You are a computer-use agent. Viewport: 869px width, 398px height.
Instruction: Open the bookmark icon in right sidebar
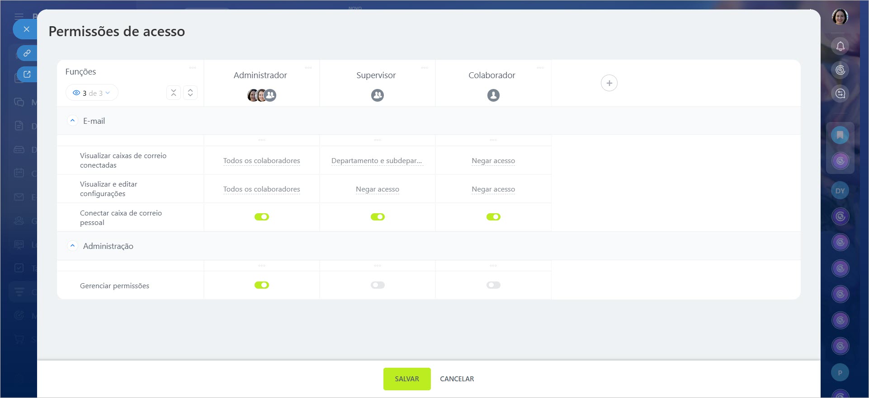[x=840, y=135]
